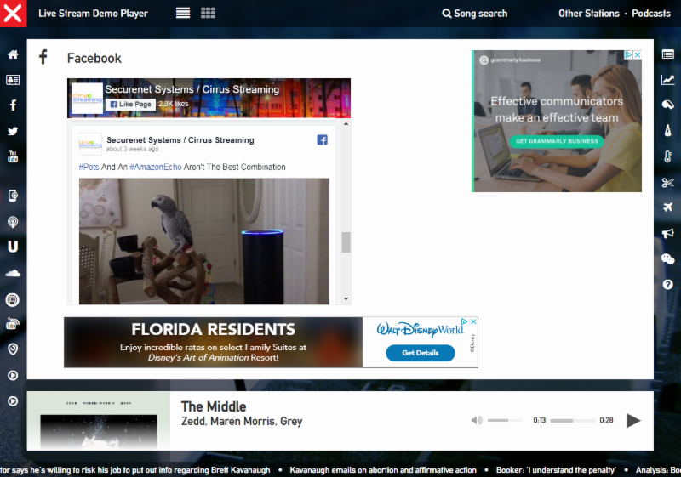Close the player with the red X icon
This screenshot has height=477, width=681.
pos(13,13)
